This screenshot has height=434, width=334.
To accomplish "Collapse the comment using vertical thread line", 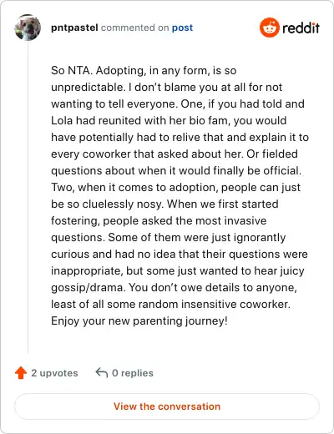I will tap(28, 197).
